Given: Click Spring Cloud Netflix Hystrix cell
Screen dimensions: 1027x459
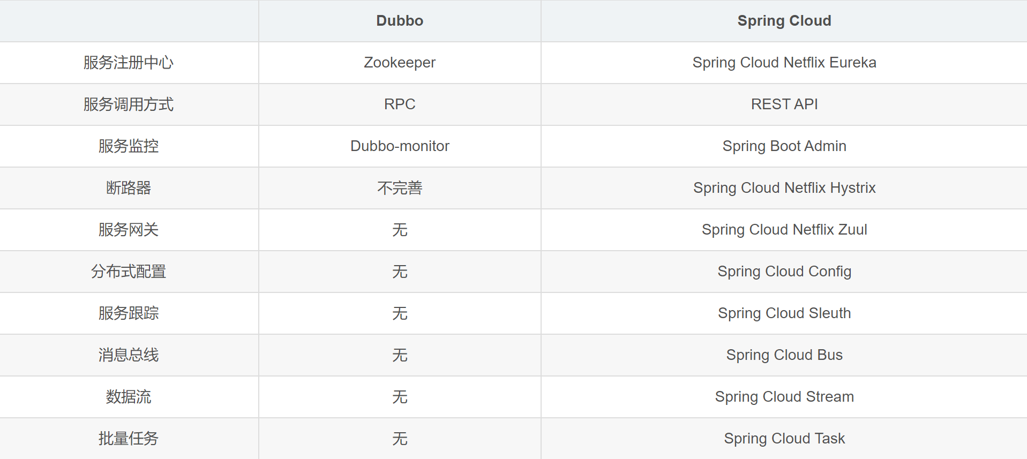Looking at the screenshot, I should 784,188.
